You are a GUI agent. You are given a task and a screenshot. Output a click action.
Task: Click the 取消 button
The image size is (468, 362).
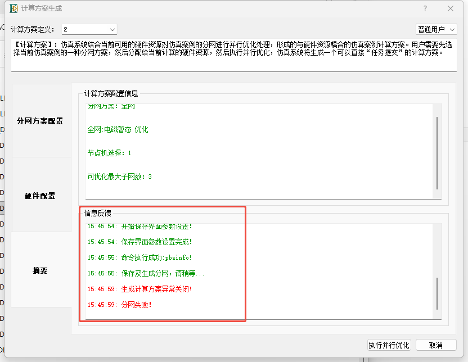coord(435,345)
